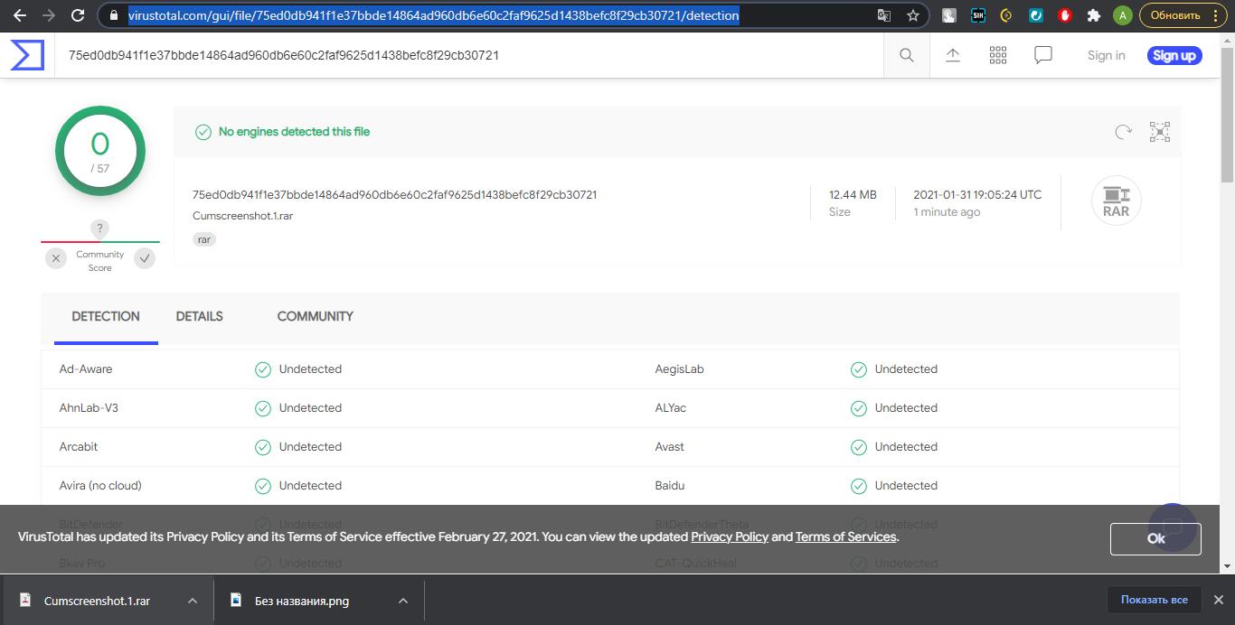Click the rar tag chip
The height and width of the screenshot is (625, 1235).
click(204, 239)
